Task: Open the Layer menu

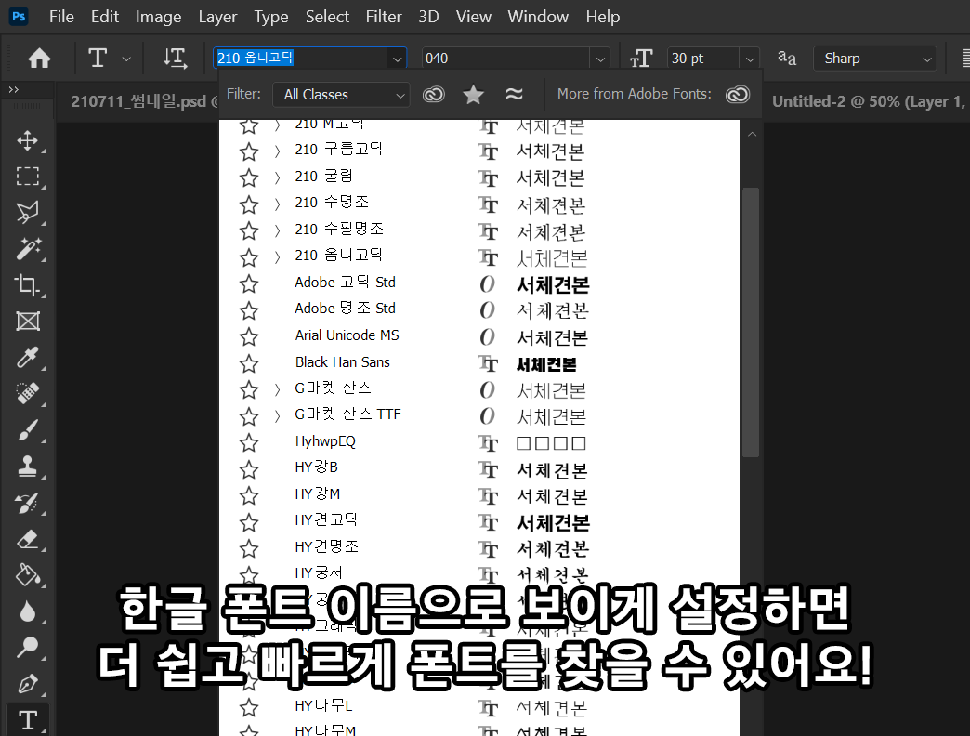Action: pos(217,17)
